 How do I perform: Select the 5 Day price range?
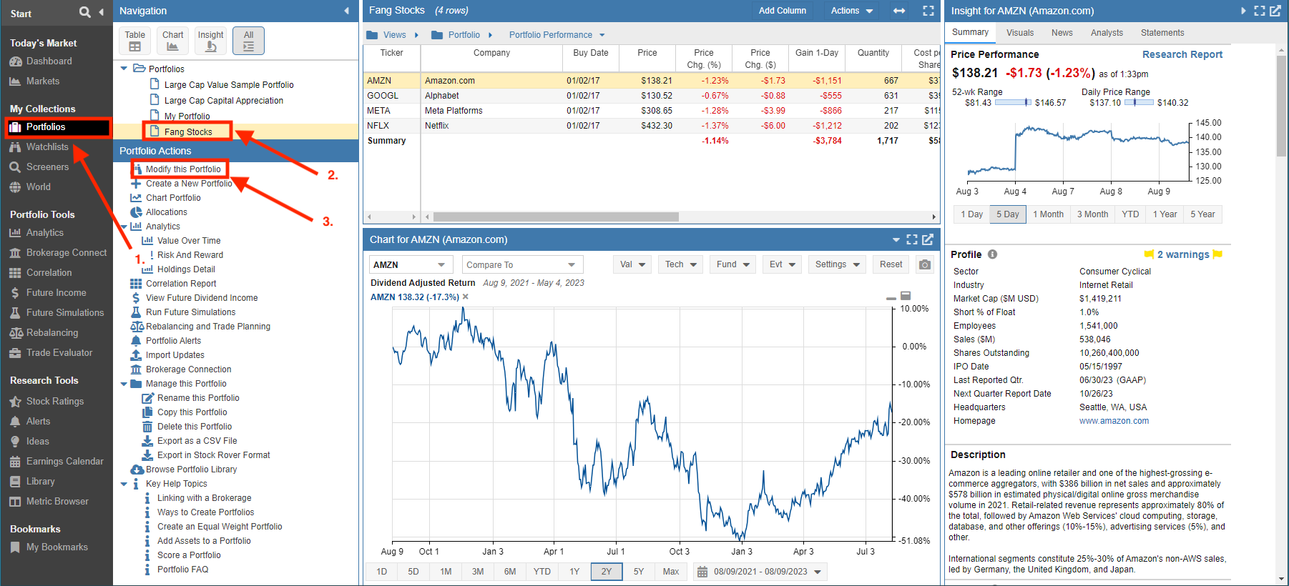tap(1008, 214)
